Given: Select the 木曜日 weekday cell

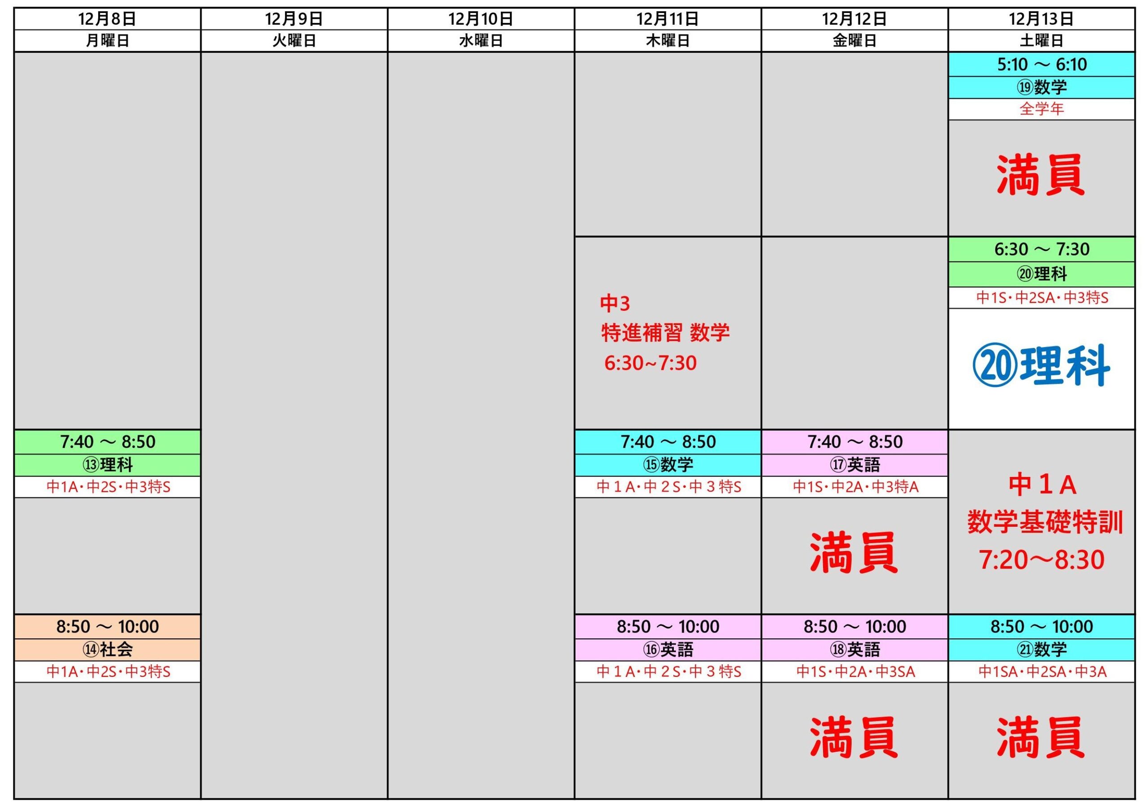Looking at the screenshot, I should 668,40.
